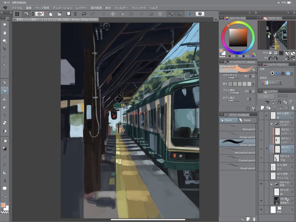Open the アニメーション menu

tap(63, 8)
